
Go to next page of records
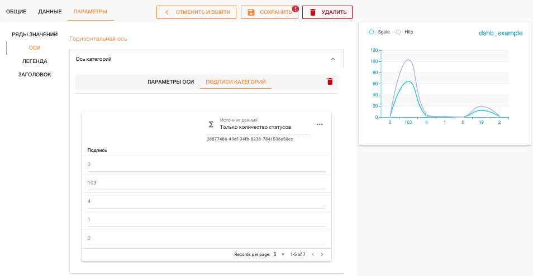[x=322, y=254]
